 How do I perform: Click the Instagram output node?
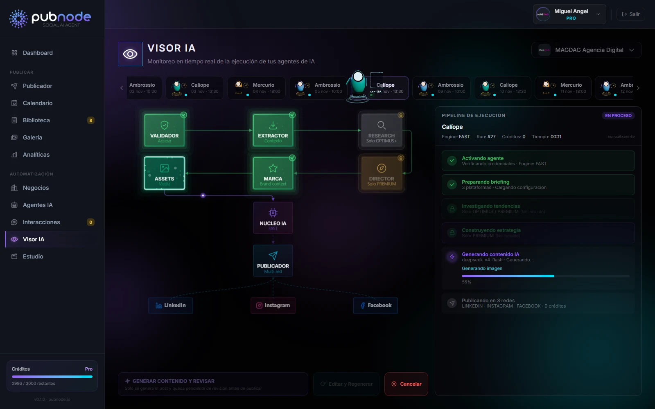pos(273,306)
